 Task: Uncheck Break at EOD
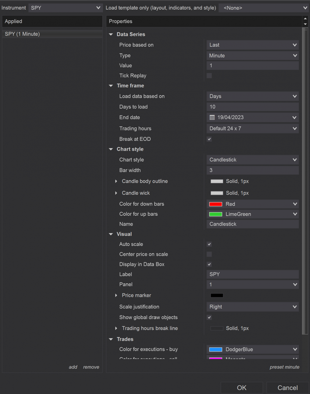209,139
